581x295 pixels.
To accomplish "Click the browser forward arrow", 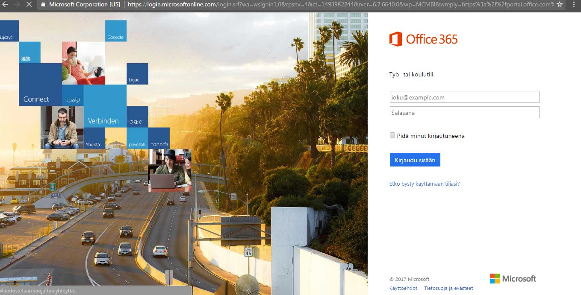I will [17, 4].
